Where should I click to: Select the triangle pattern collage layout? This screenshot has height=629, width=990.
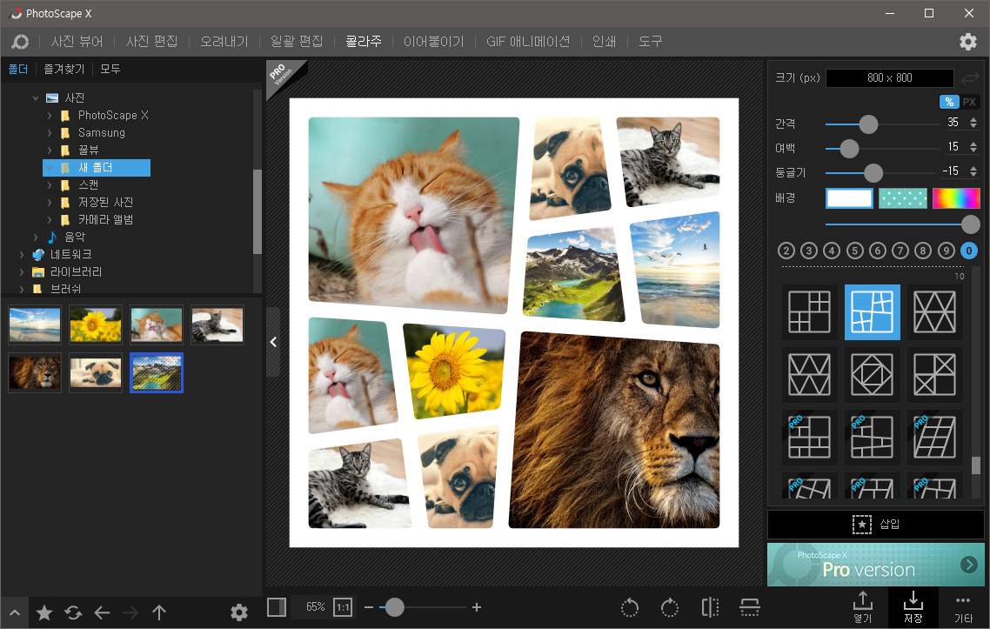[x=934, y=312]
